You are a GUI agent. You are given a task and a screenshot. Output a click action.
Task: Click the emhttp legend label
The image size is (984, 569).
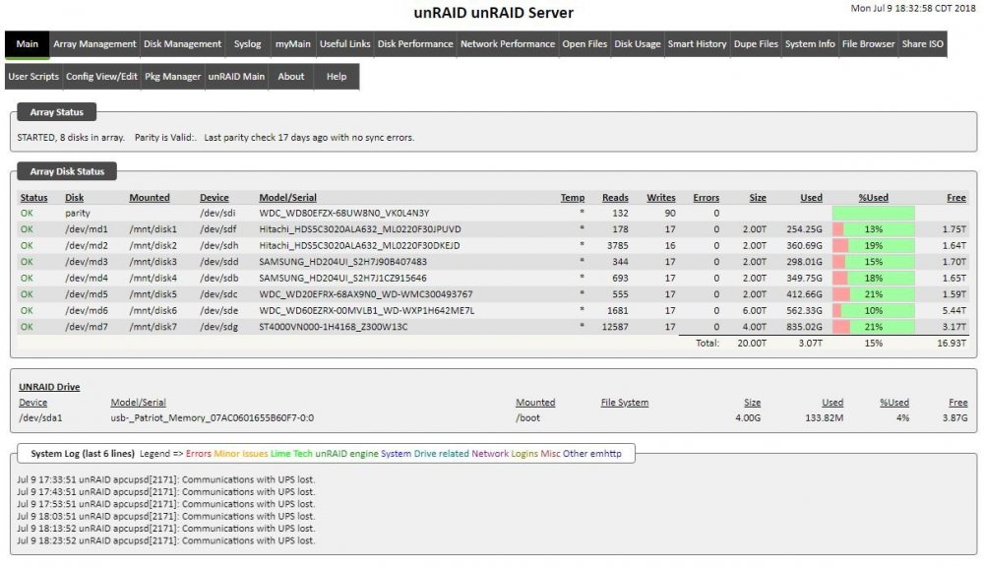(605, 454)
